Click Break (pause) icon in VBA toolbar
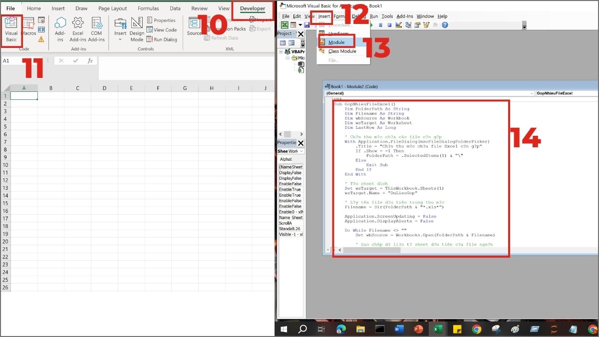The image size is (599, 337). coord(380,25)
